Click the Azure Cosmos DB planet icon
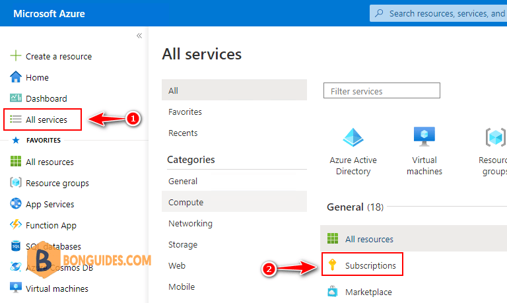Screen dimensions: 507x303 coord(16,267)
